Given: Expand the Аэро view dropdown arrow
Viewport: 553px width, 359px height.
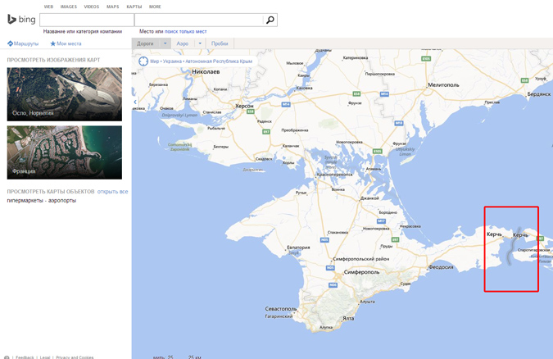Looking at the screenshot, I should pos(199,43).
